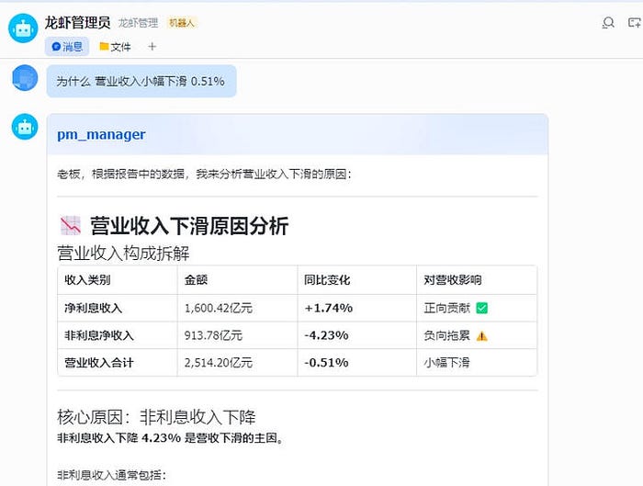Click the 负向拖累 cell text
The width and height of the screenshot is (643, 486).
(x=447, y=335)
